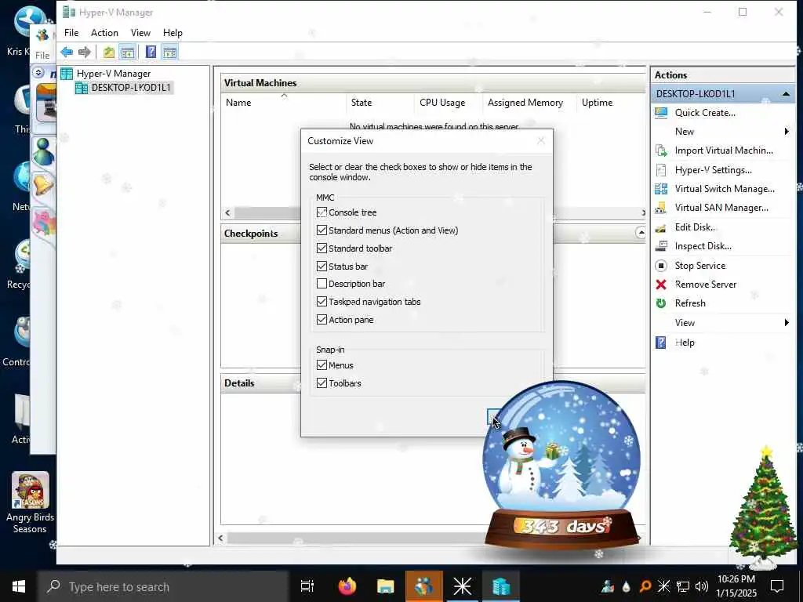803x602 pixels.
Task: Click Virtual Machines list left scroll arrow
Action: coord(228,213)
